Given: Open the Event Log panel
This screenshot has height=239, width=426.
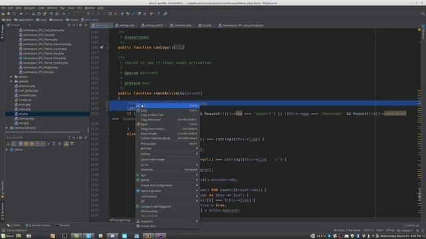Looking at the screenshot, I should pos(411,226).
